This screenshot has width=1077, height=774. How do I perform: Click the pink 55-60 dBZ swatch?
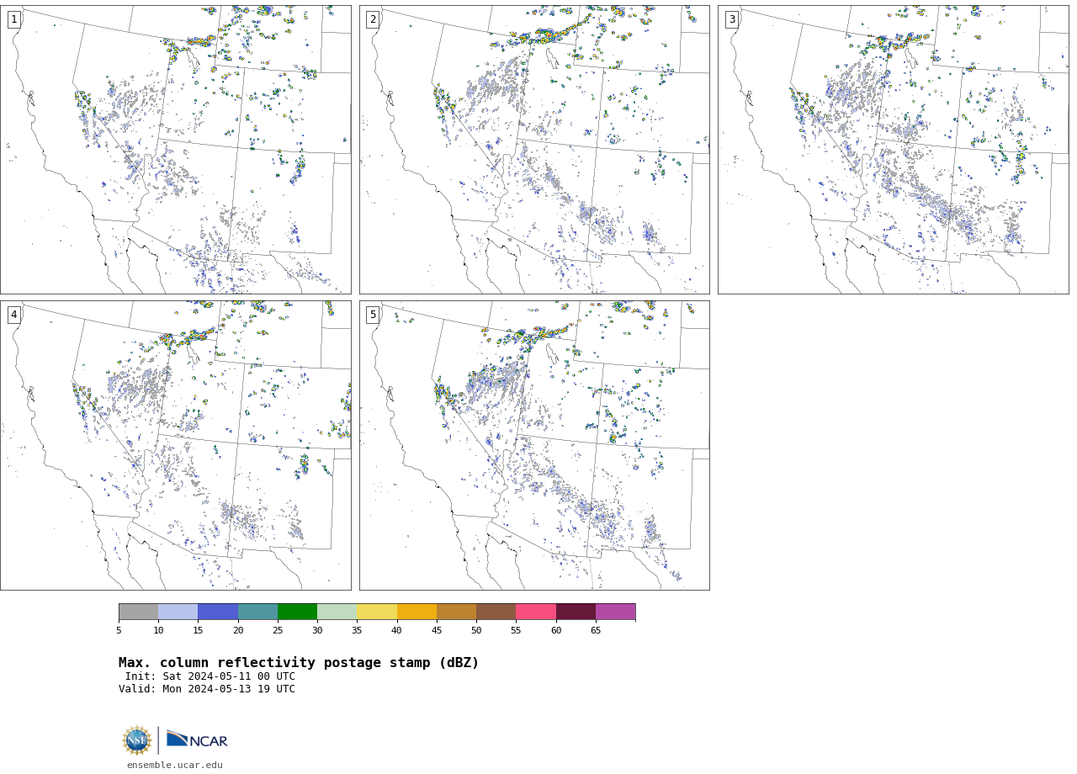(536, 612)
